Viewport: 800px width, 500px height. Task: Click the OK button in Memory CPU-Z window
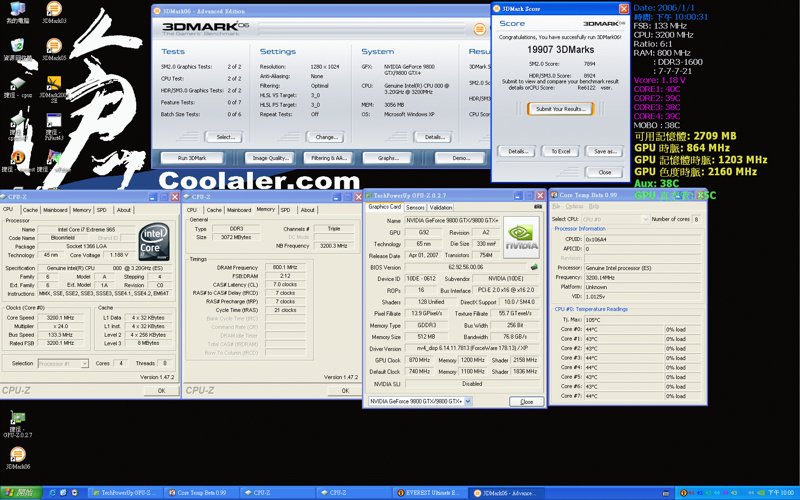coord(345,390)
